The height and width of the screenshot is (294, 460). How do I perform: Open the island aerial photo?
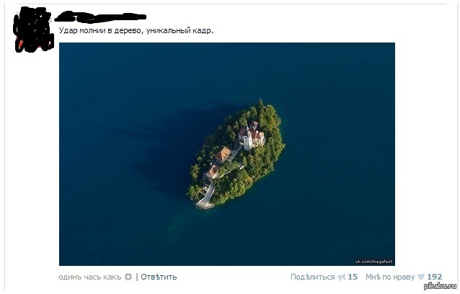point(227,154)
